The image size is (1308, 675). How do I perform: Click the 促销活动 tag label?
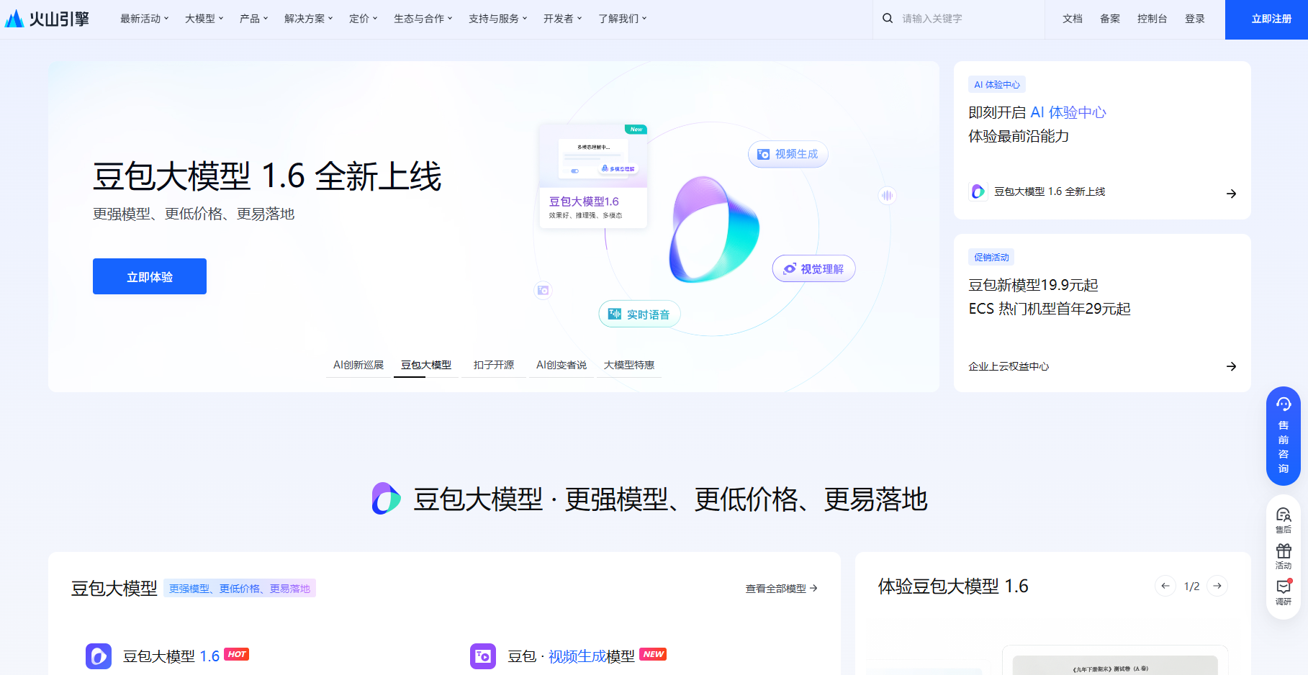(x=991, y=258)
